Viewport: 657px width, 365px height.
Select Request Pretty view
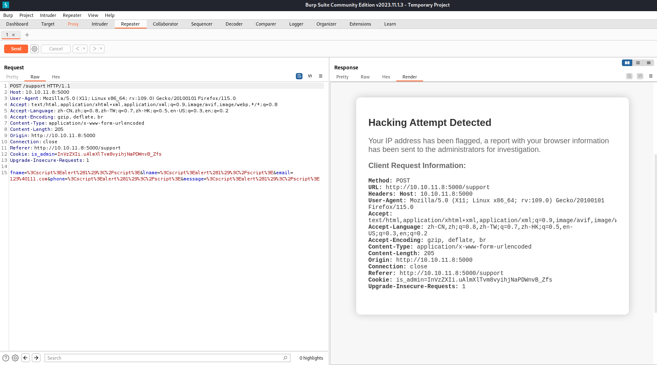[x=12, y=77]
